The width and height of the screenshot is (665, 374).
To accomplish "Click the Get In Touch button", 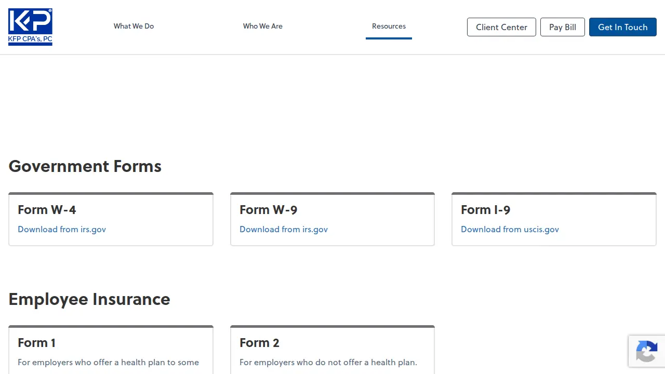I will (x=623, y=27).
